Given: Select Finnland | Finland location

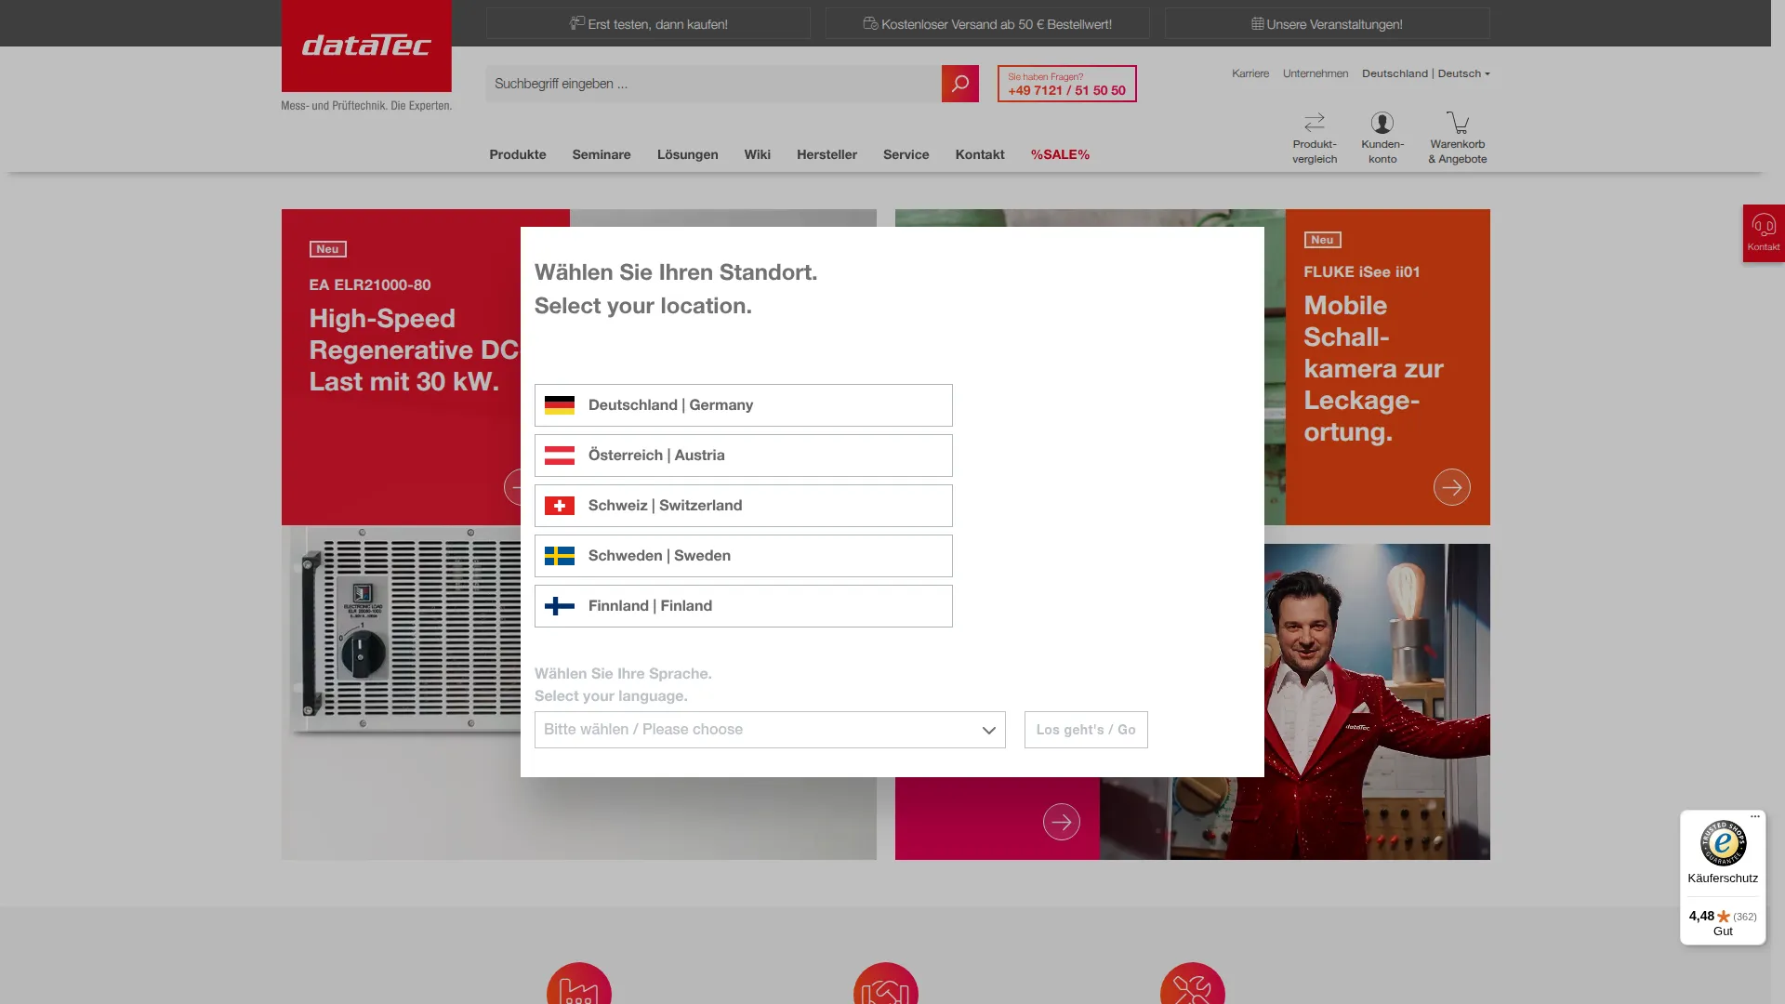Looking at the screenshot, I should pyautogui.click(x=744, y=606).
